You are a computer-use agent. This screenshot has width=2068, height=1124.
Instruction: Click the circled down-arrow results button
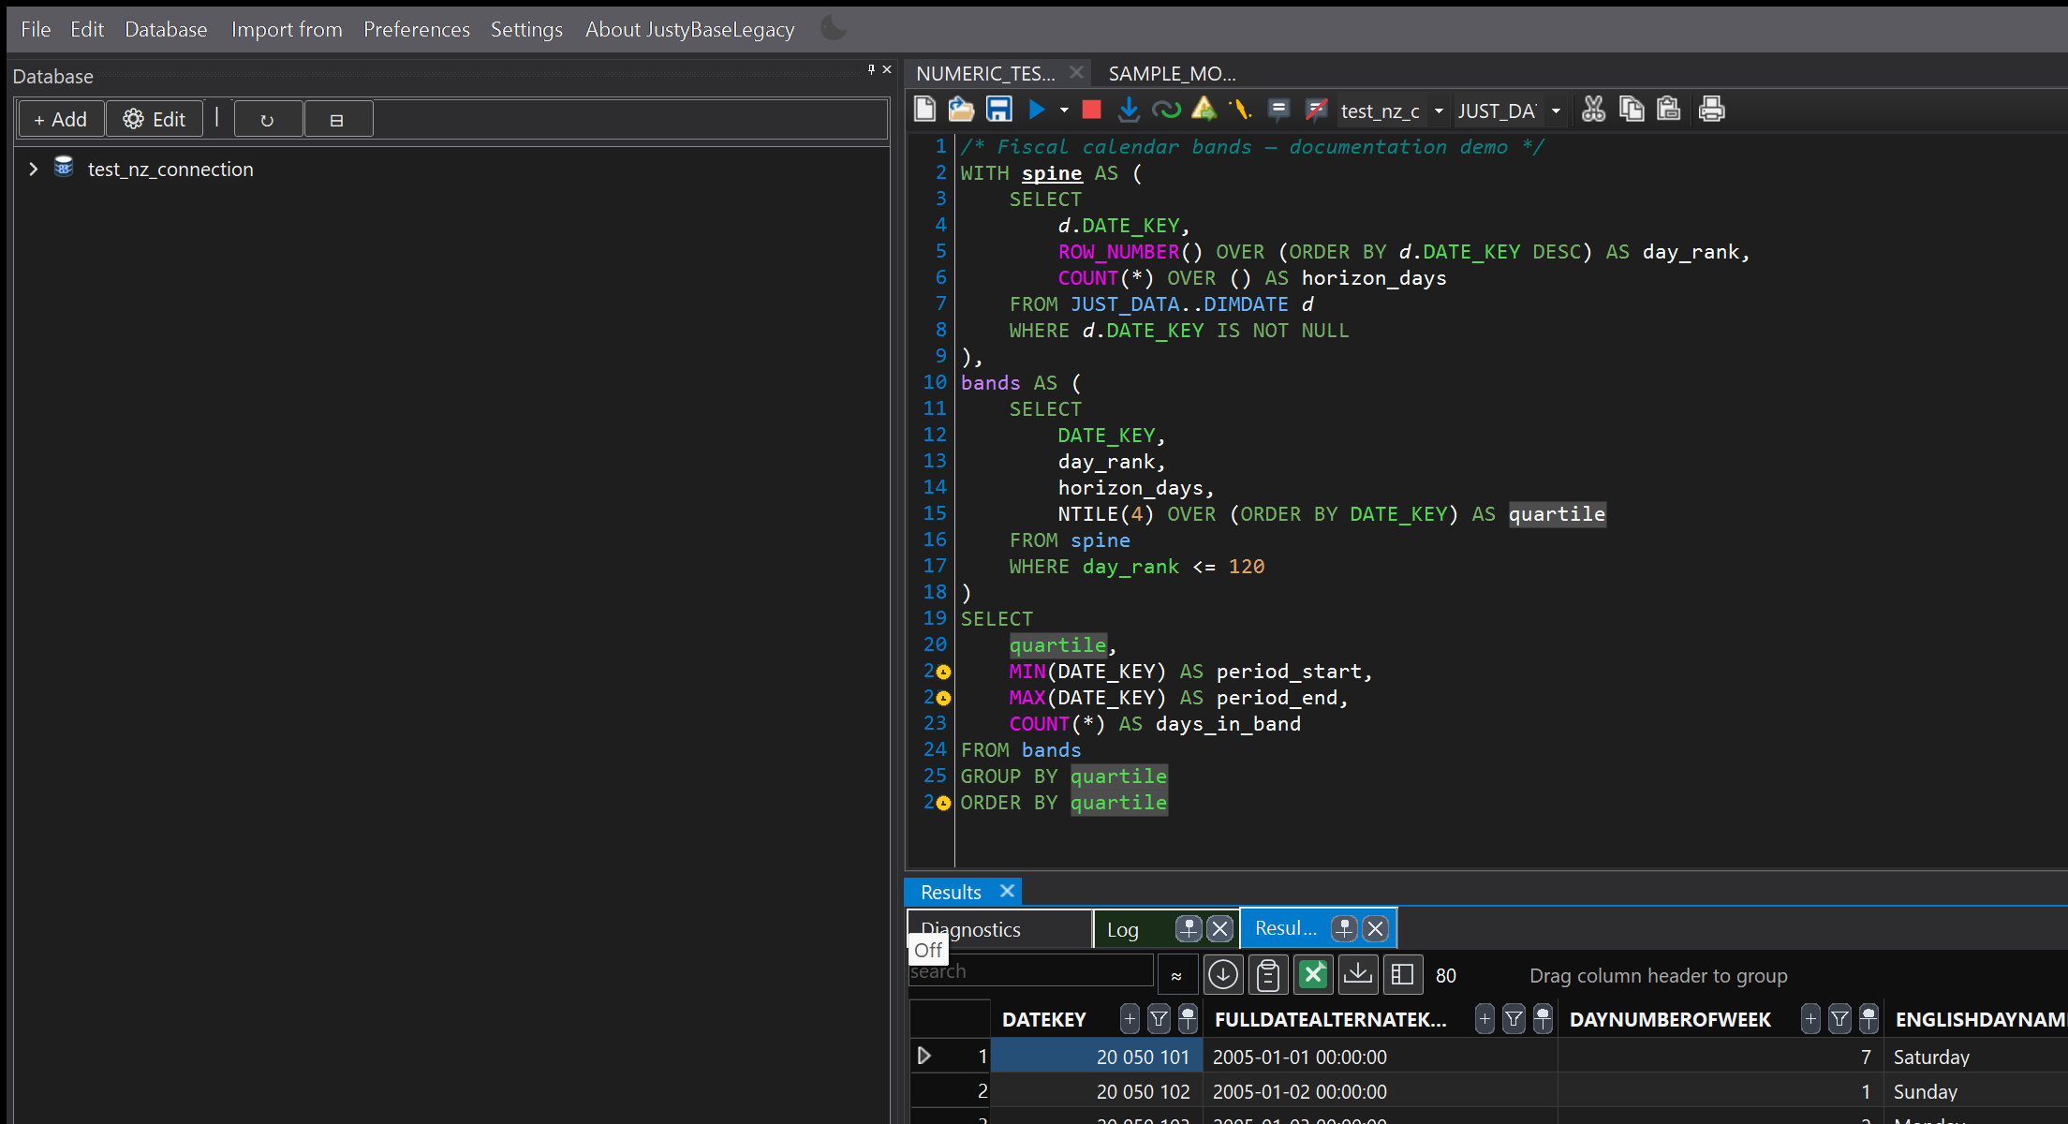(x=1223, y=975)
